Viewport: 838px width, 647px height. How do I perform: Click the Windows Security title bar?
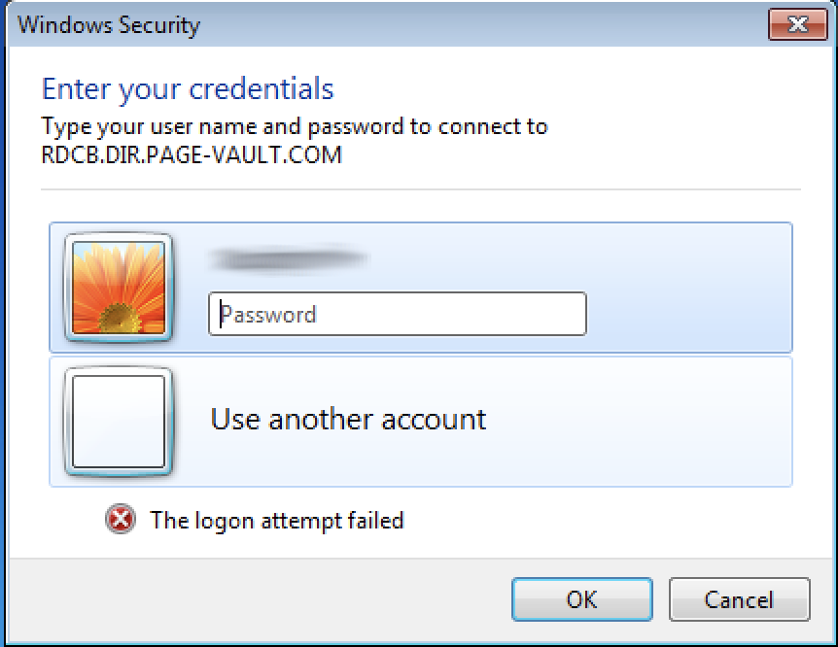tap(385, 24)
